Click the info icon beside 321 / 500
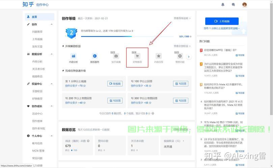Screen dimensions: 273x168 [x=190, y=37]
